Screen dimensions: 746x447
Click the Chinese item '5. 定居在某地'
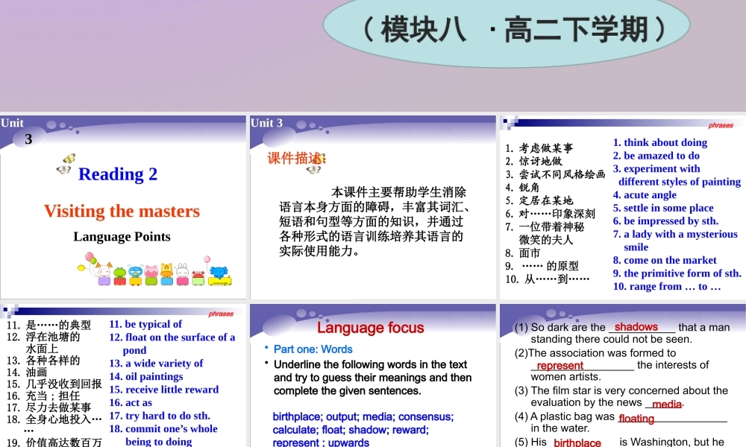tap(539, 200)
